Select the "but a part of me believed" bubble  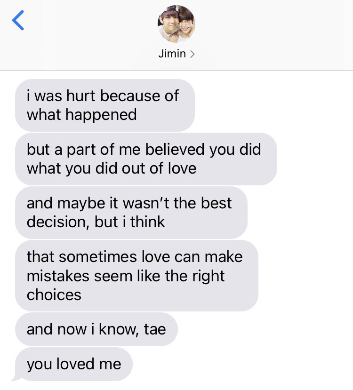146,159
